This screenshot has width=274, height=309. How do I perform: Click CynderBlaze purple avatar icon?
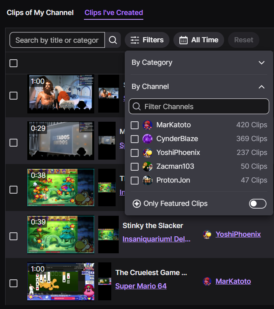[147, 139]
